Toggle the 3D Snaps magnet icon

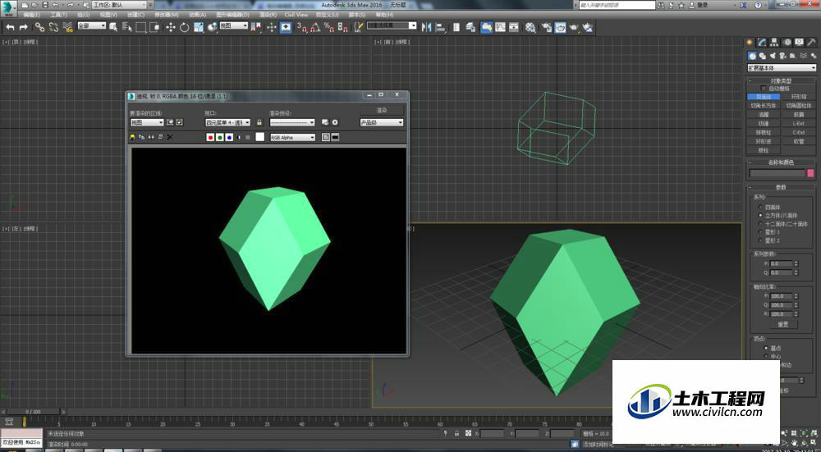[x=301, y=27]
